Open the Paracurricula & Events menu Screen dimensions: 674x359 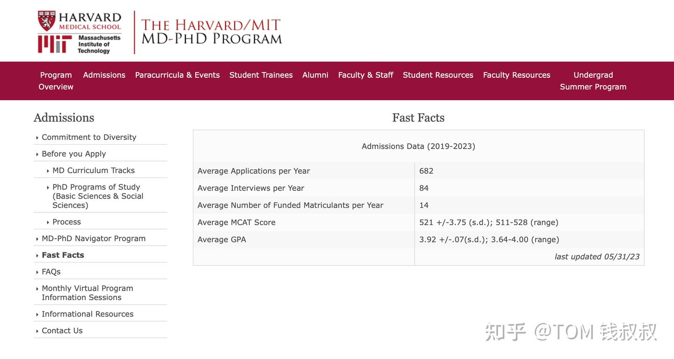tap(177, 75)
